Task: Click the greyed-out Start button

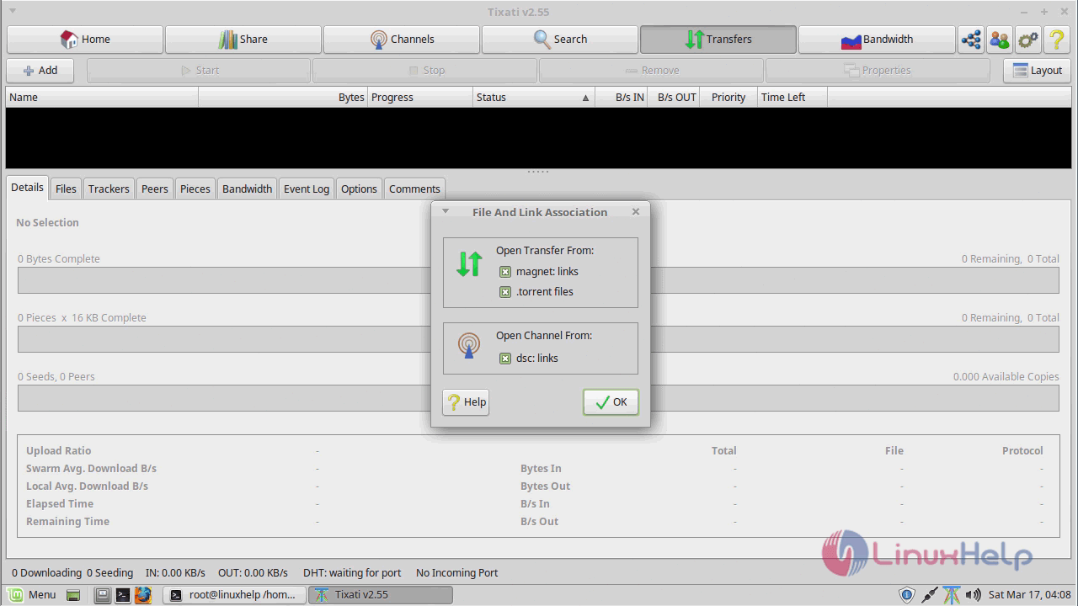Action: tap(199, 71)
